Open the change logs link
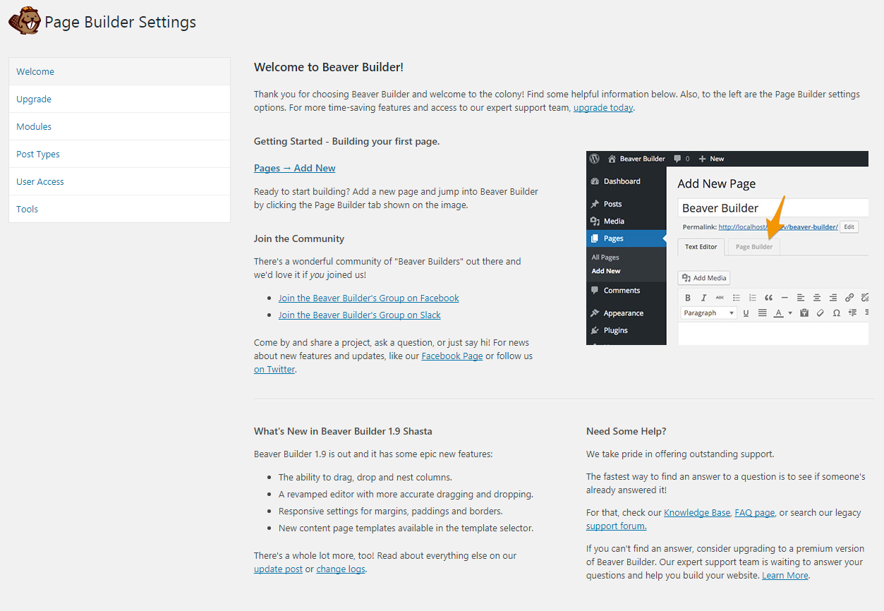The image size is (884, 611). tap(340, 569)
